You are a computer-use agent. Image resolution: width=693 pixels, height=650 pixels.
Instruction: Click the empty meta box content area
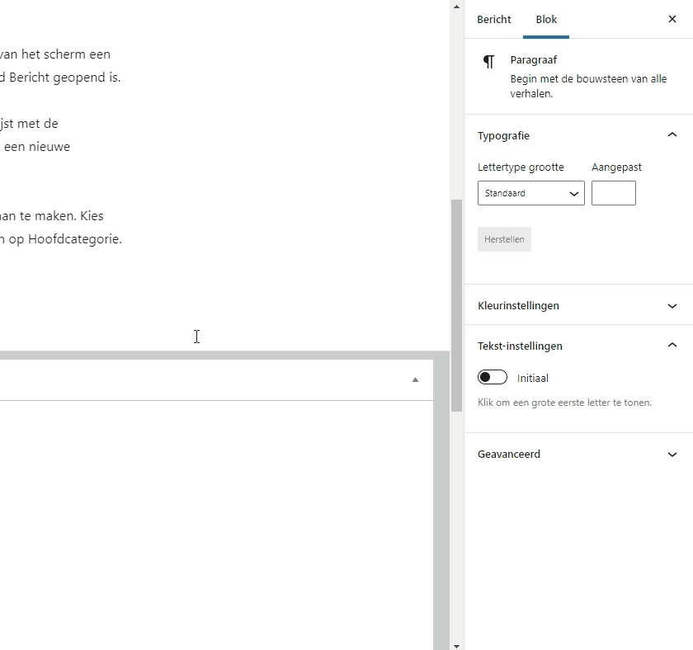click(214, 520)
